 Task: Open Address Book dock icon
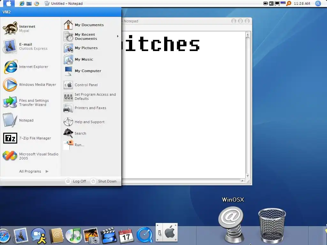(56, 236)
